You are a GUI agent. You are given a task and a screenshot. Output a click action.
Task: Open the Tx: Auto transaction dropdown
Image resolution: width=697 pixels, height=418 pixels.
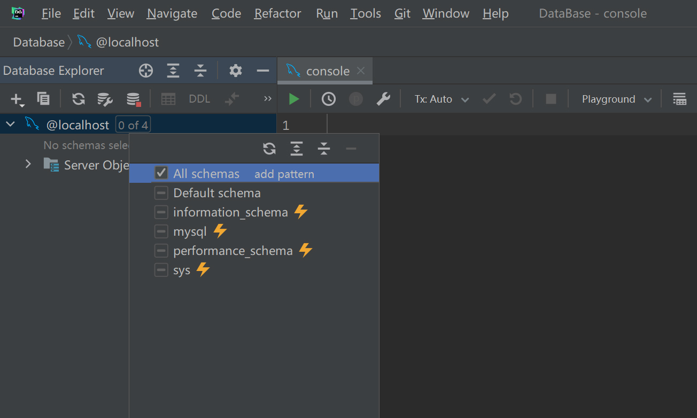coord(442,99)
